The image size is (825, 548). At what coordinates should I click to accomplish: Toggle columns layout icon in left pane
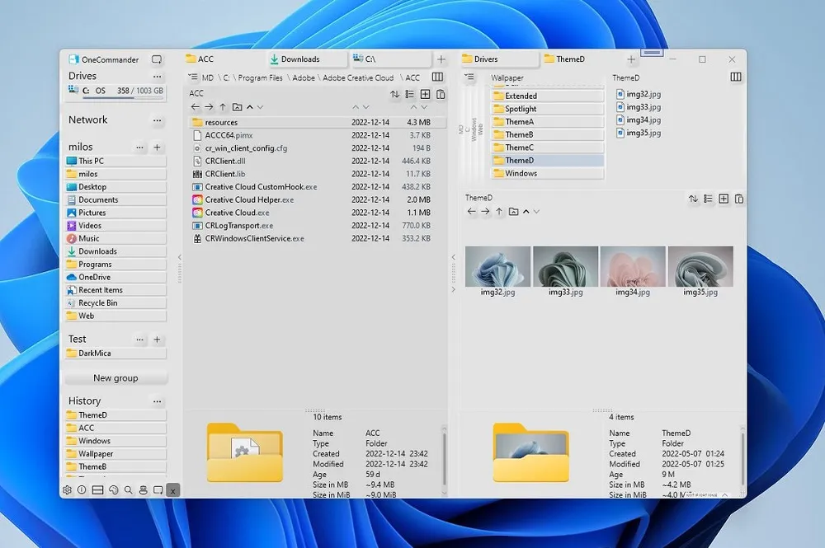point(437,77)
